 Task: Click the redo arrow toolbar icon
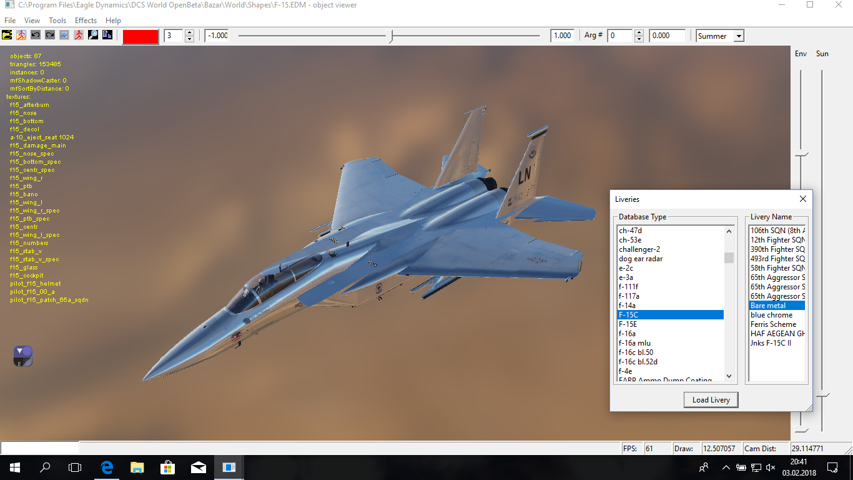pos(50,35)
